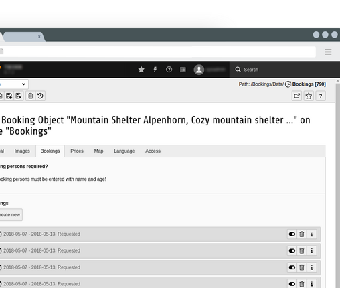Close the browser tab
The image size is (340, 288).
click(x=39, y=37)
